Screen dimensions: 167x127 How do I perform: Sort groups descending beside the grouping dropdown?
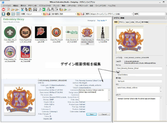point(49,14)
